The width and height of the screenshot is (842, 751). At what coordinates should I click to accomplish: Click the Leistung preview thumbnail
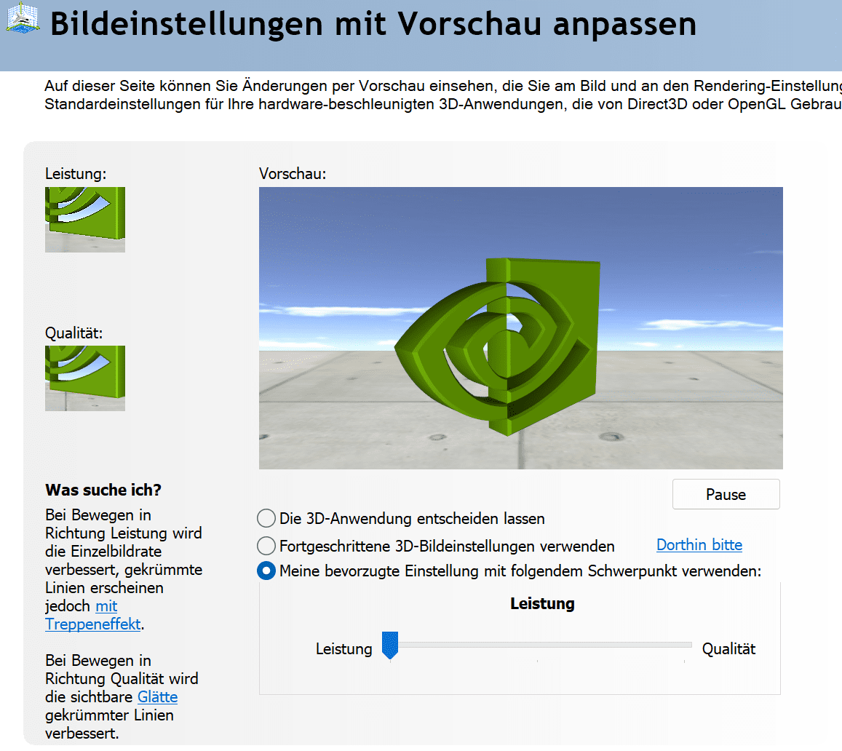85,220
